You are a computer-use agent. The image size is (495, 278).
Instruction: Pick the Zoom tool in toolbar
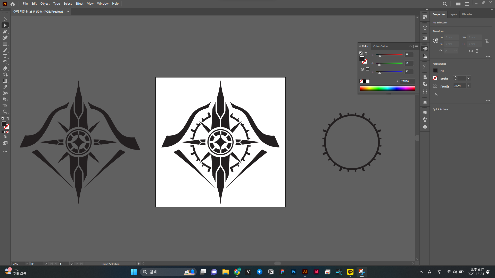5,112
